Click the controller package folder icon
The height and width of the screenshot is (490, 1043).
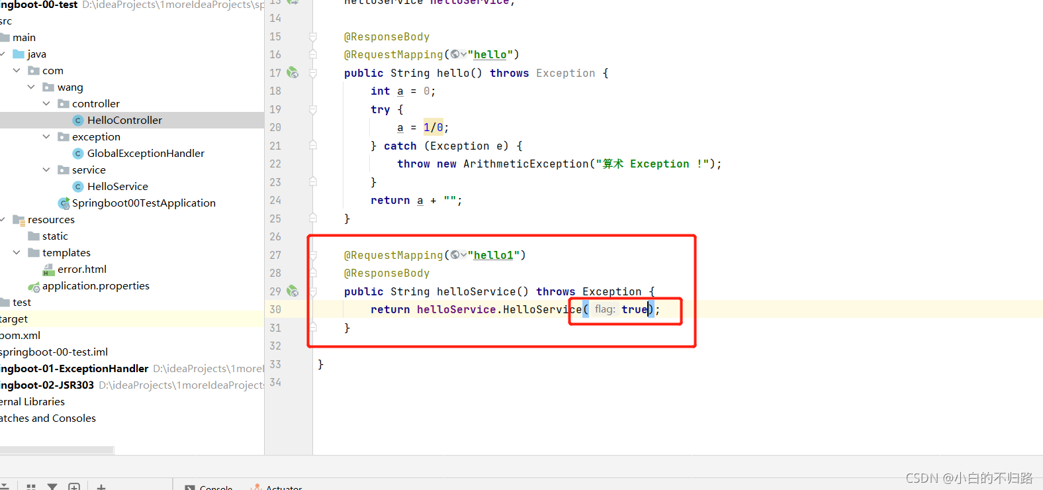[x=64, y=104]
